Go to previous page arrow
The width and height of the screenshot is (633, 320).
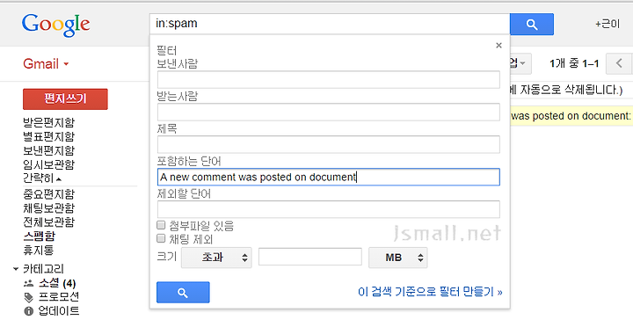(x=619, y=63)
